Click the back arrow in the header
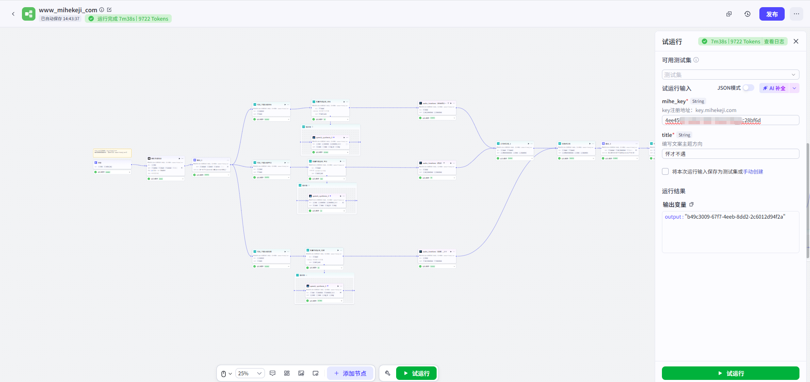Screen dimensions: 810x382 [x=13, y=14]
